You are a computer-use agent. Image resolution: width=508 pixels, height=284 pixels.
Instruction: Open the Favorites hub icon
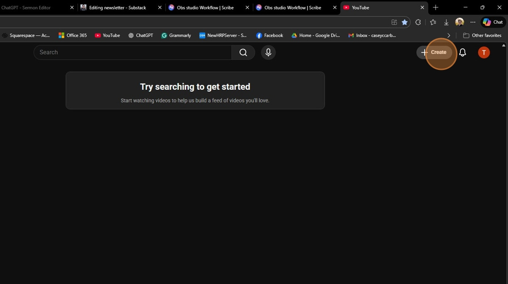(x=433, y=22)
